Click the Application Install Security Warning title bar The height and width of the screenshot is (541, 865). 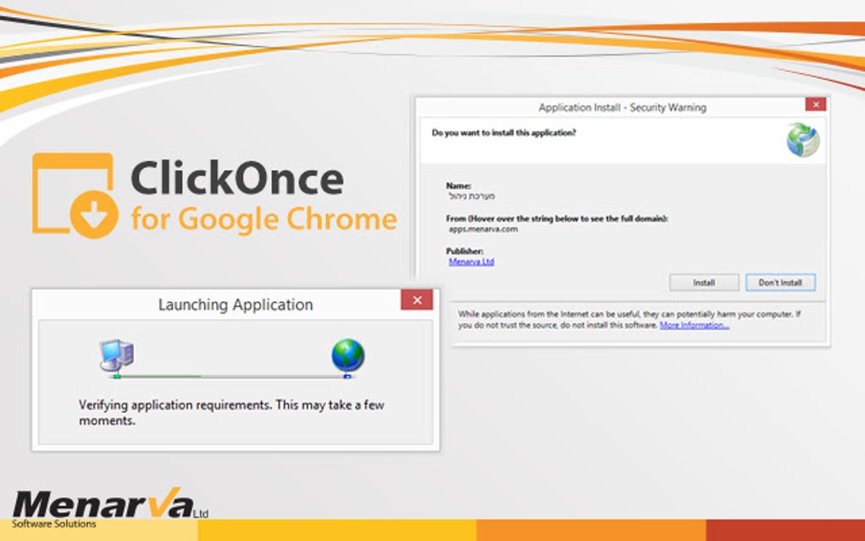tap(622, 108)
